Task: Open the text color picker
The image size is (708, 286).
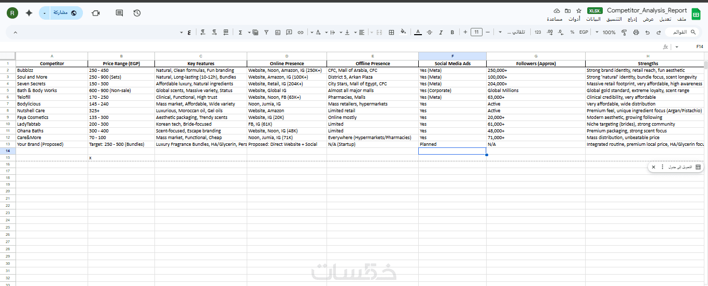Action: point(418,32)
